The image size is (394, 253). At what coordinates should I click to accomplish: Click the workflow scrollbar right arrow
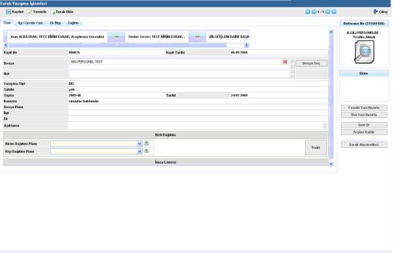247,45
